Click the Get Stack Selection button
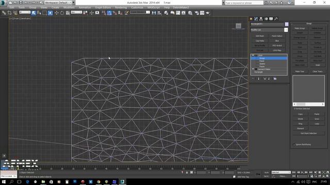Image resolution: width=330 pixels, height=185 pixels. (308, 134)
